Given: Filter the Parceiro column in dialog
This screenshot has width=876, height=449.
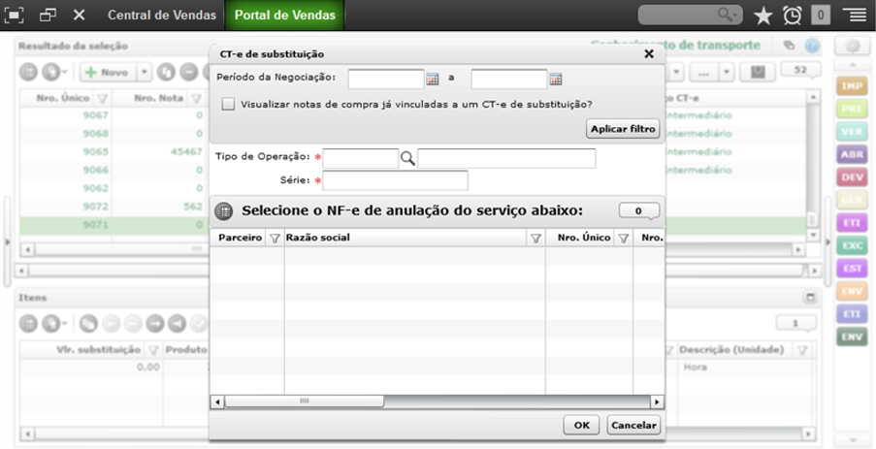Looking at the screenshot, I should [x=275, y=238].
